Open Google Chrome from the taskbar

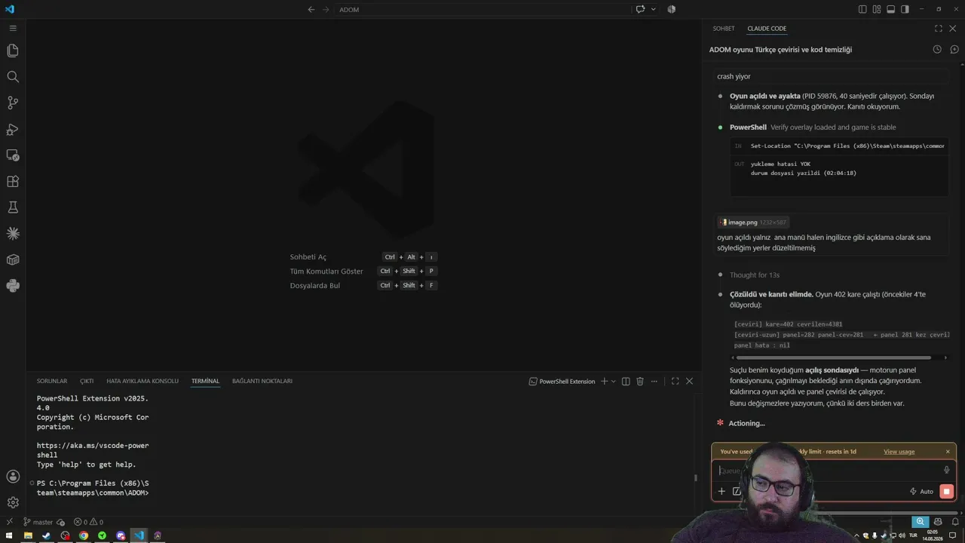(84, 535)
